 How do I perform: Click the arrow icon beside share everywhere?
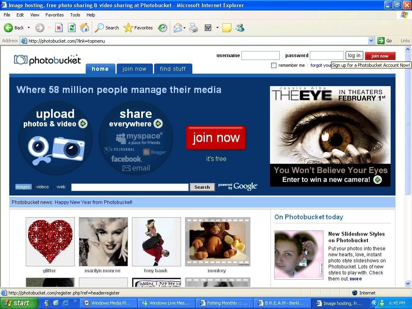(158, 124)
